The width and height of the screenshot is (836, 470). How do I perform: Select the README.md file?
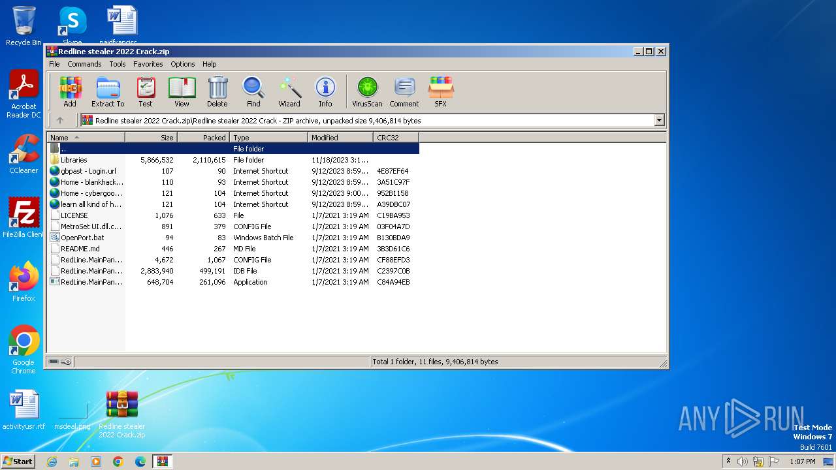click(233, 249)
